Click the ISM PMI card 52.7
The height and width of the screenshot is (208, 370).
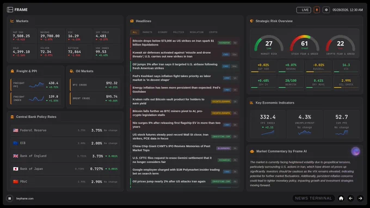click(342, 124)
